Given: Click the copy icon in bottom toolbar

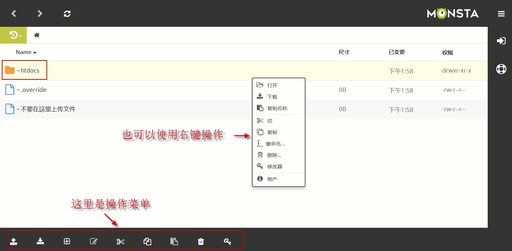Looking at the screenshot, I should point(147,241).
